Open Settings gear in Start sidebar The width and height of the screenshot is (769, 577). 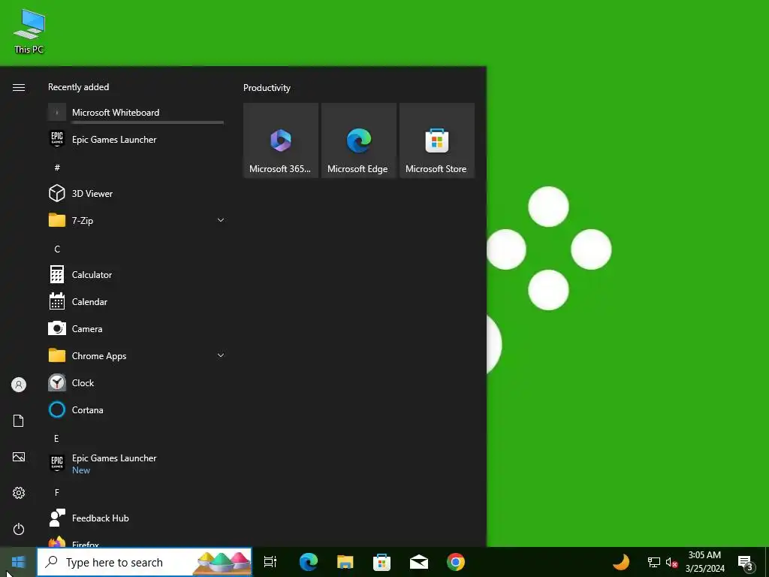(19, 493)
